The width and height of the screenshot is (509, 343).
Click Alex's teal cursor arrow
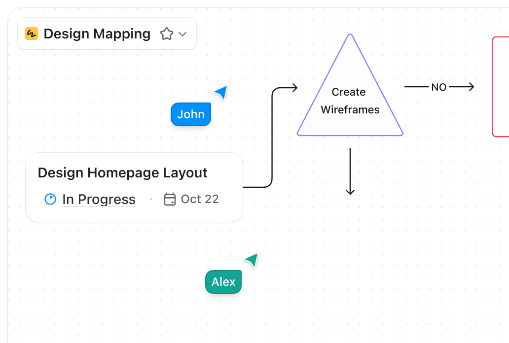coord(252,260)
